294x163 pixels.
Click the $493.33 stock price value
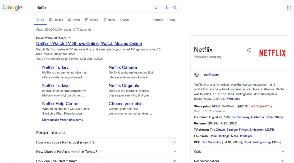click(x=243, y=106)
